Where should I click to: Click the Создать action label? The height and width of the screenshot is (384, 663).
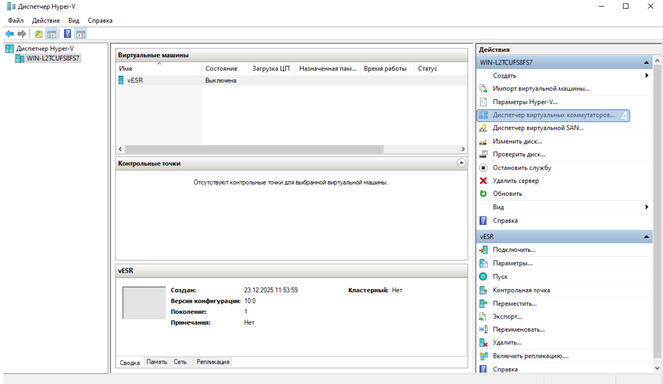point(505,76)
